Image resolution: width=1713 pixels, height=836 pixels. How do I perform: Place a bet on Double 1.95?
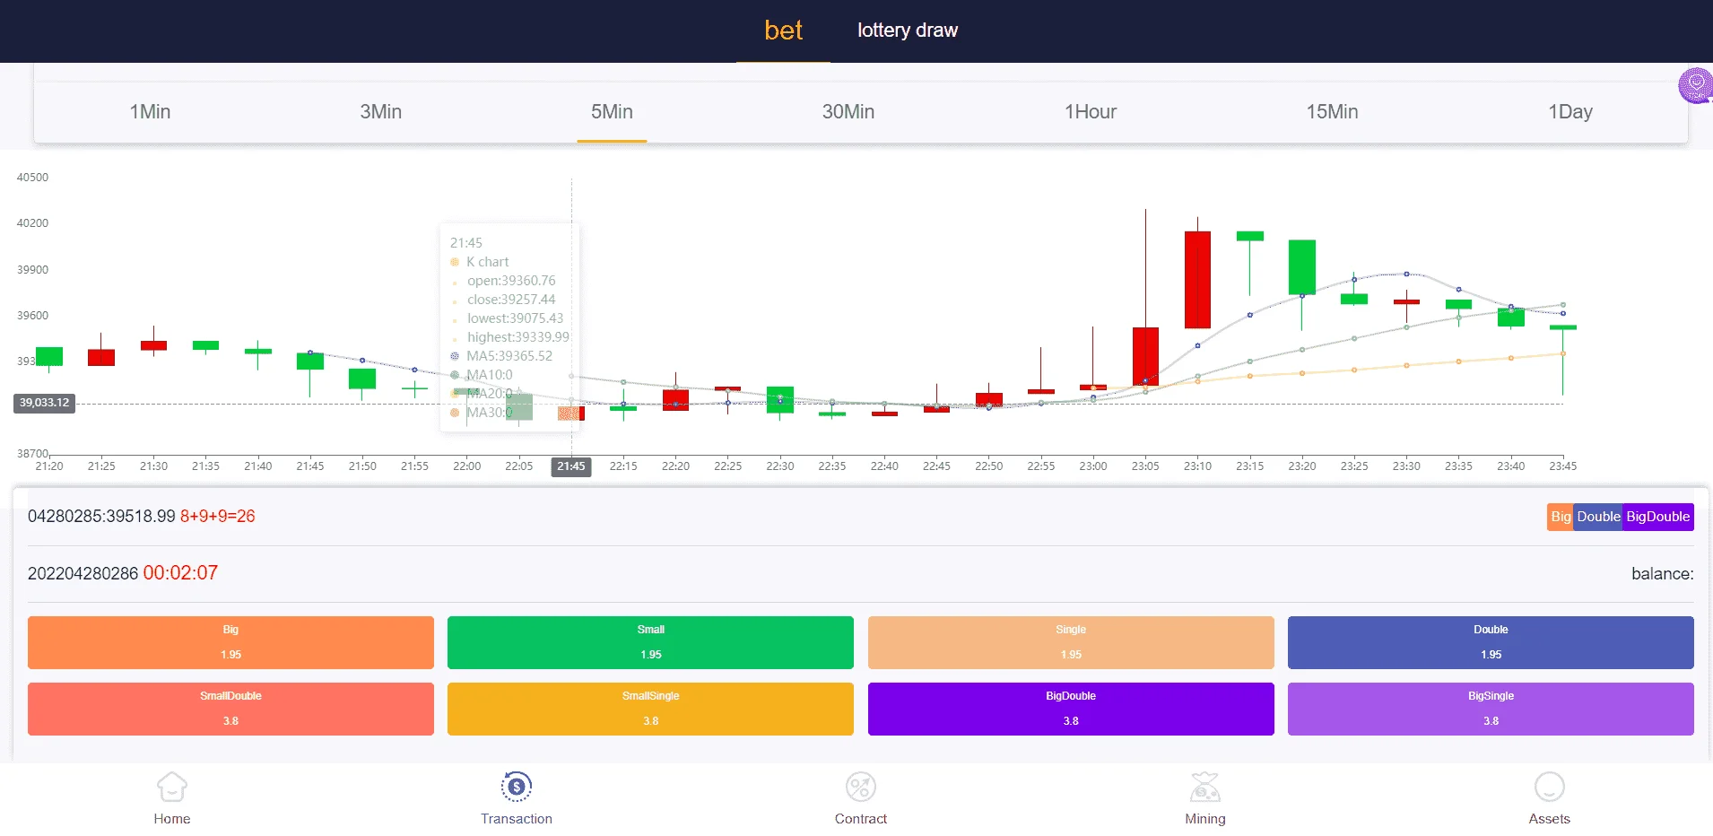(1491, 642)
